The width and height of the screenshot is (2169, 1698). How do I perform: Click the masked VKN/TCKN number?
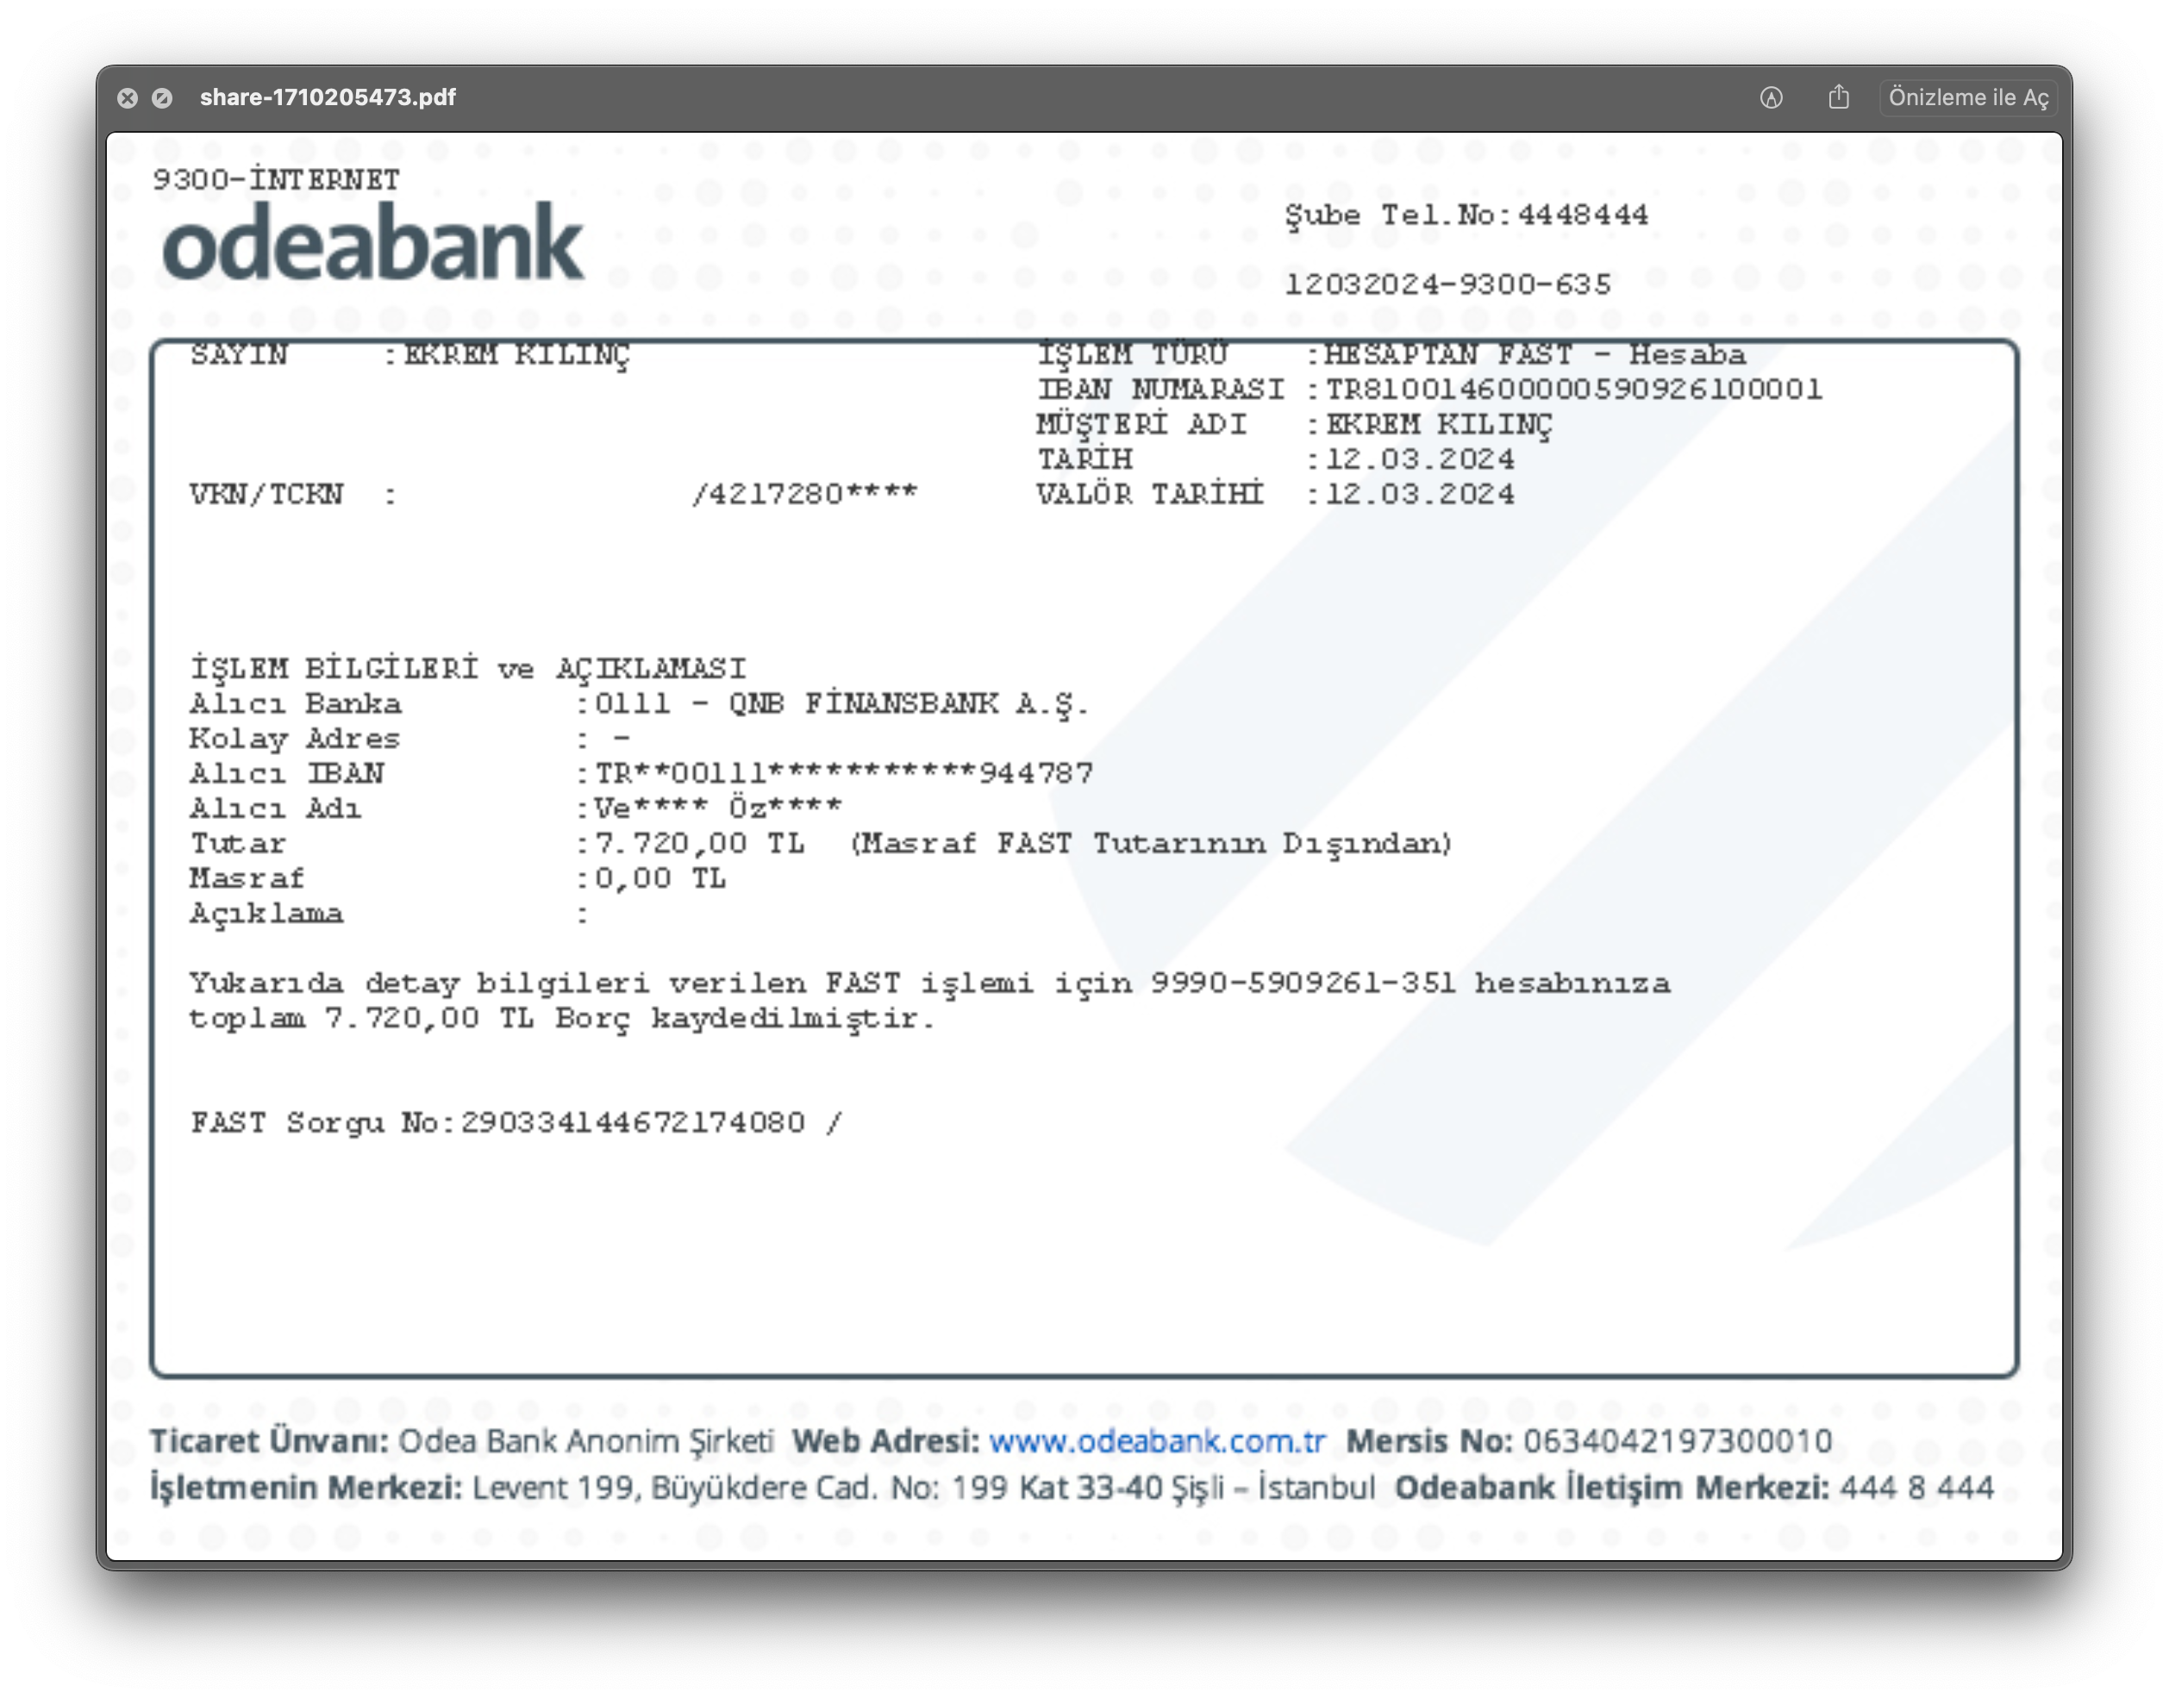805,494
